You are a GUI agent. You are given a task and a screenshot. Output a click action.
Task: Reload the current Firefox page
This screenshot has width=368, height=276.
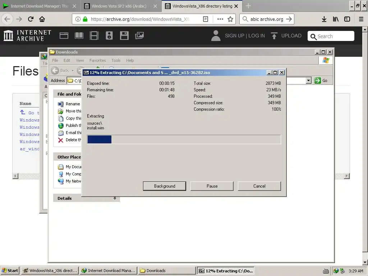click(31, 19)
